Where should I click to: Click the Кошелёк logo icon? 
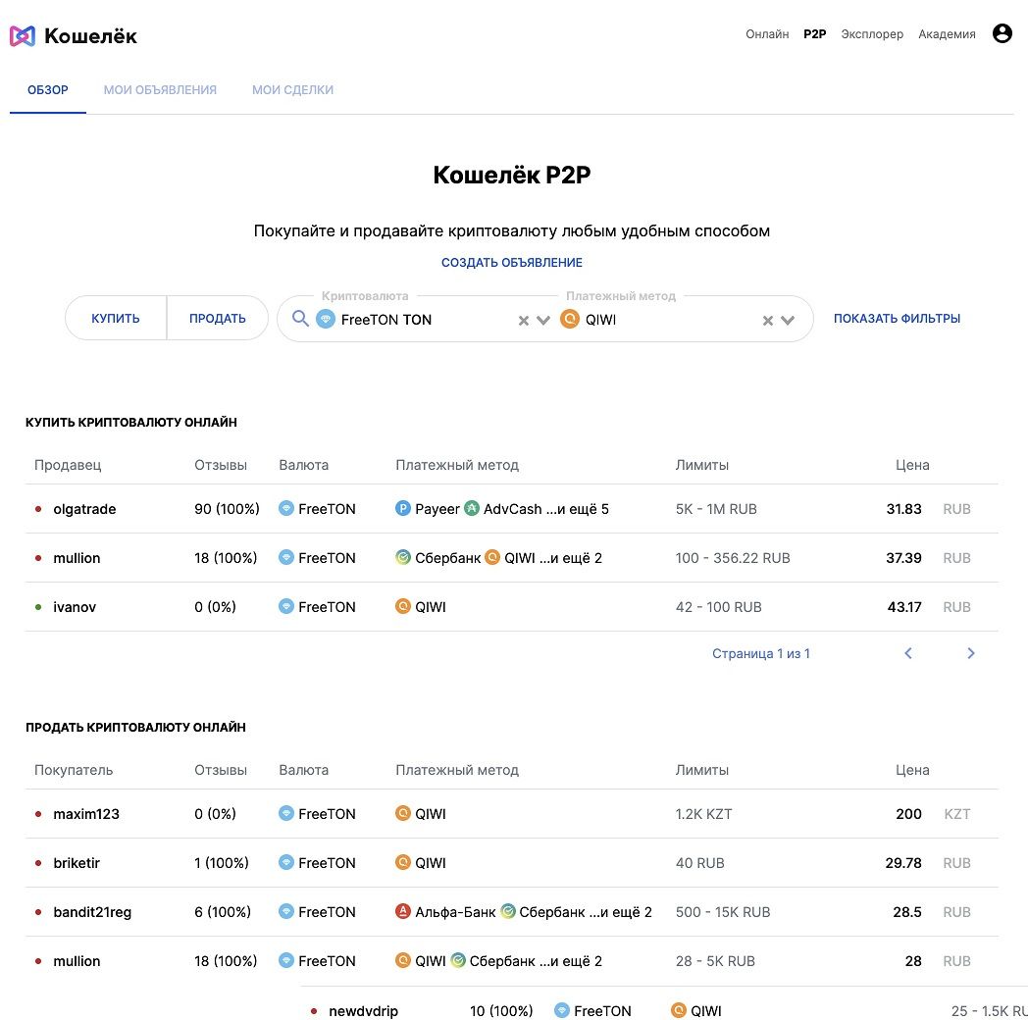pos(23,36)
